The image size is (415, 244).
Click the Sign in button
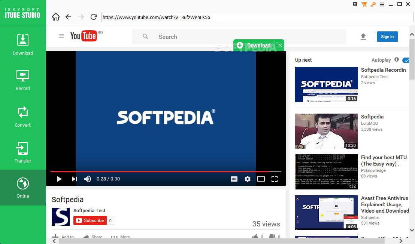pos(387,37)
